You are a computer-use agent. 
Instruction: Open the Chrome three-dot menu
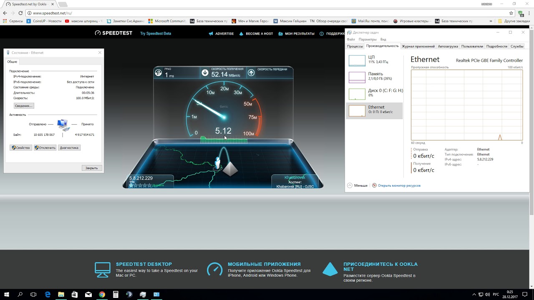[529, 13]
